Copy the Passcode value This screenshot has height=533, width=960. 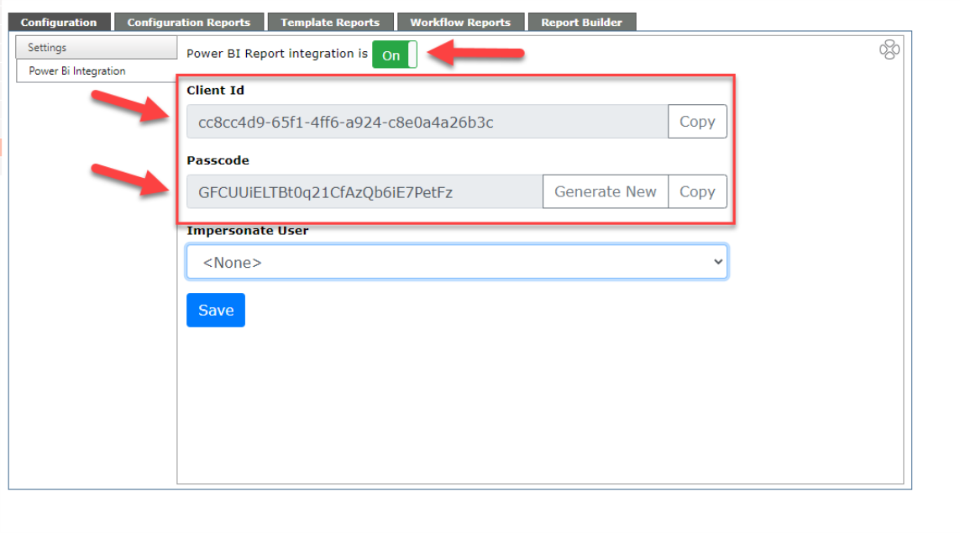[x=697, y=191]
